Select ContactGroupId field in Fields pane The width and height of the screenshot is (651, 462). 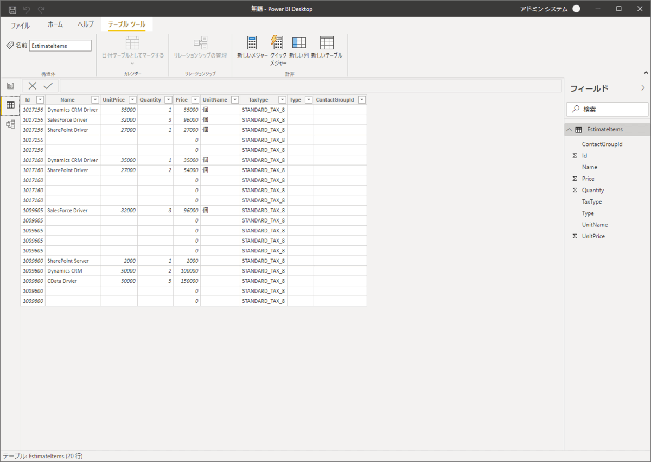(602, 144)
